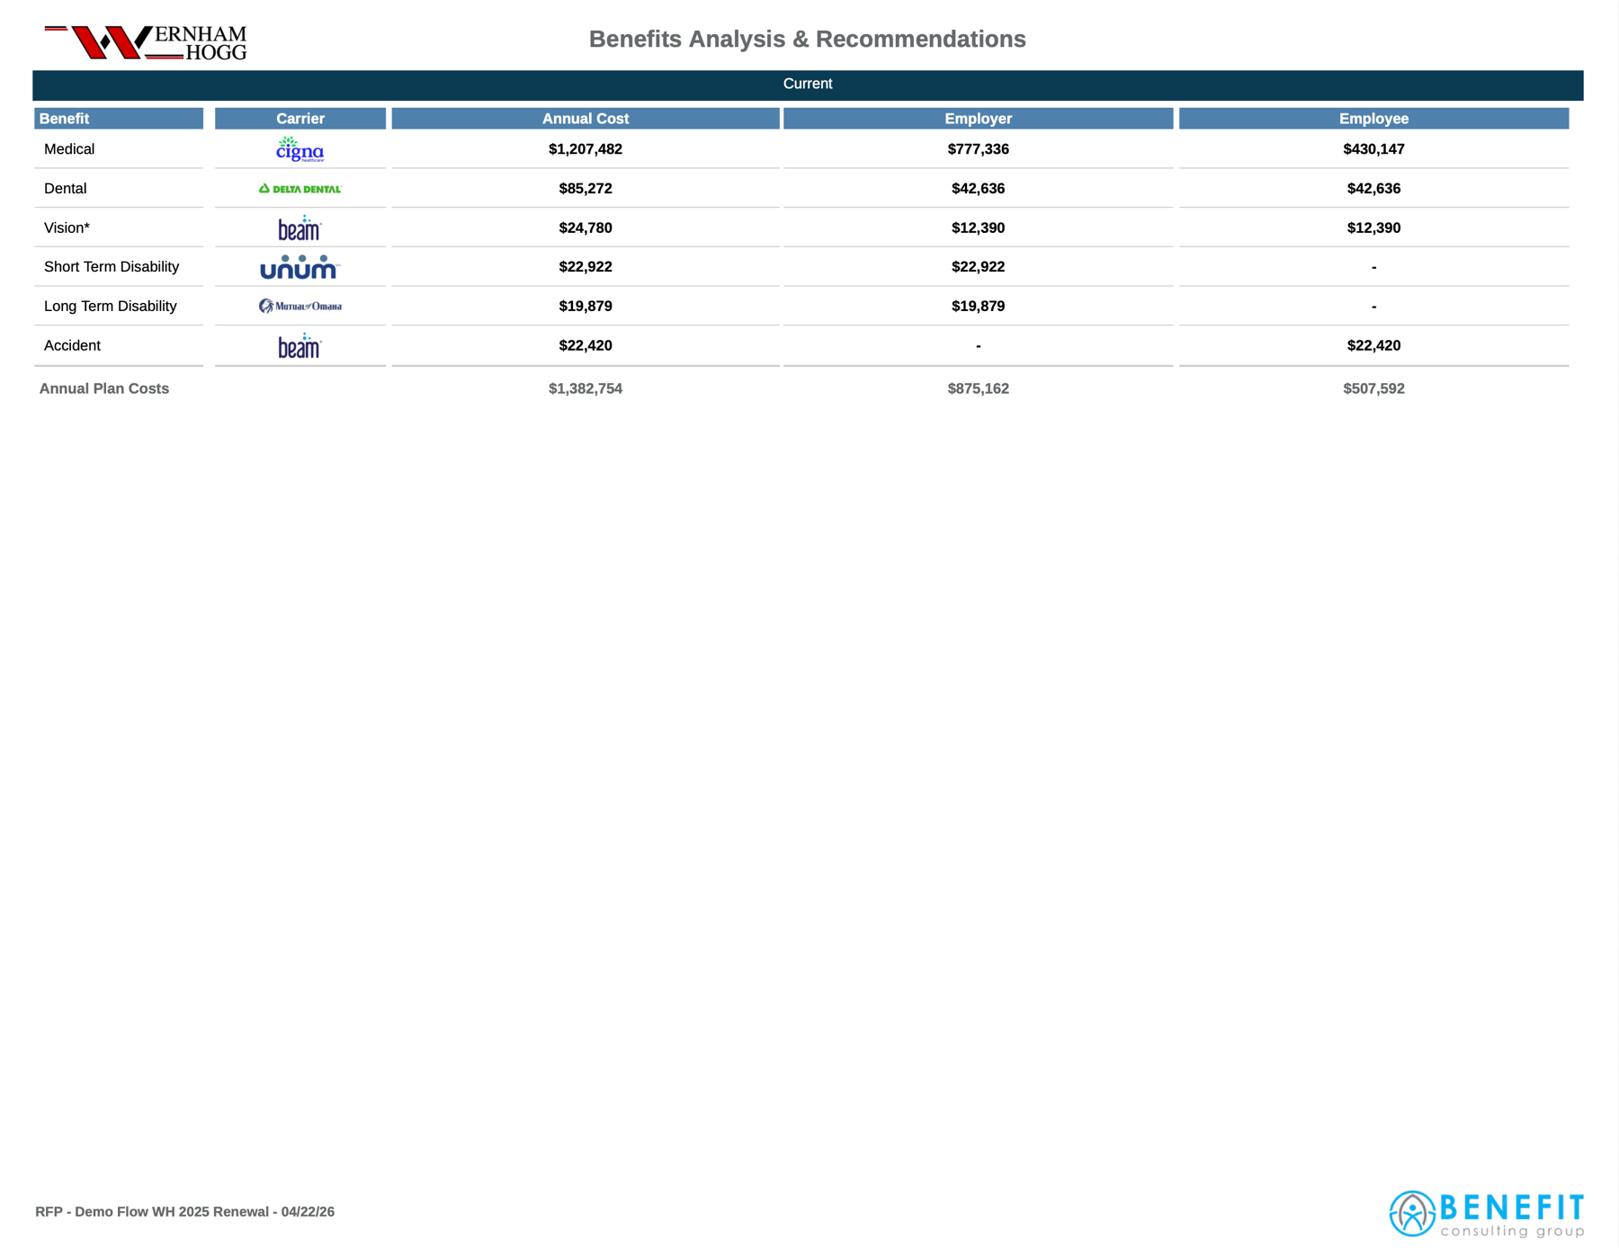This screenshot has height=1248, width=1619.
Task: Click the Medical benefit label
Action: pyautogui.click(x=69, y=149)
